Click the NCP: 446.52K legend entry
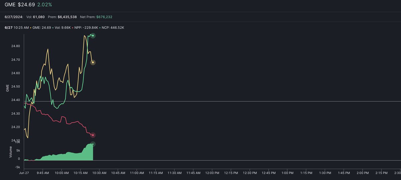 click(x=112, y=27)
